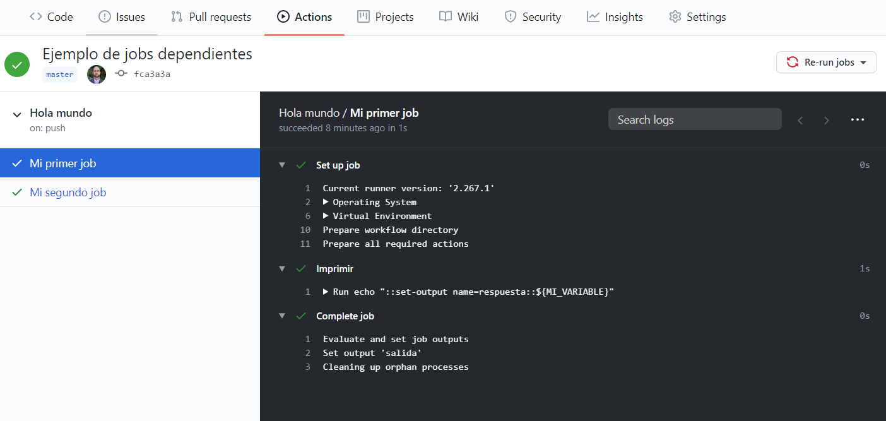
Task: Click the master branch label
Action: (x=60, y=74)
